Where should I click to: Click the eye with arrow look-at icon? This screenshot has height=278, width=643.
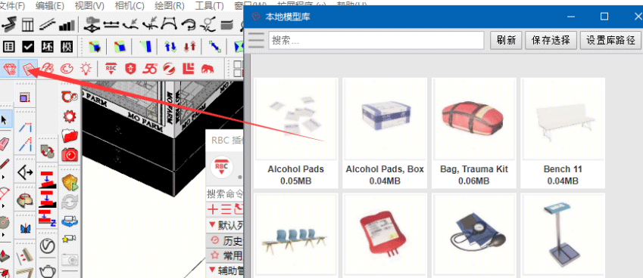tap(26, 173)
